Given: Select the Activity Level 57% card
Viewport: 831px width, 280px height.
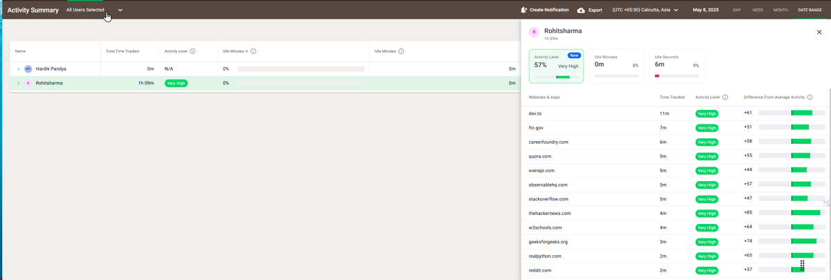Looking at the screenshot, I should tap(556, 66).
